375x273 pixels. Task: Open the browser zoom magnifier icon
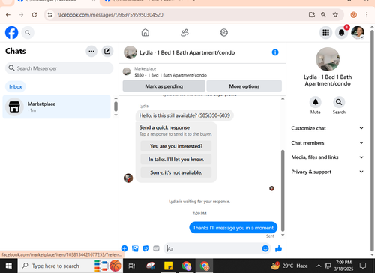(x=323, y=15)
